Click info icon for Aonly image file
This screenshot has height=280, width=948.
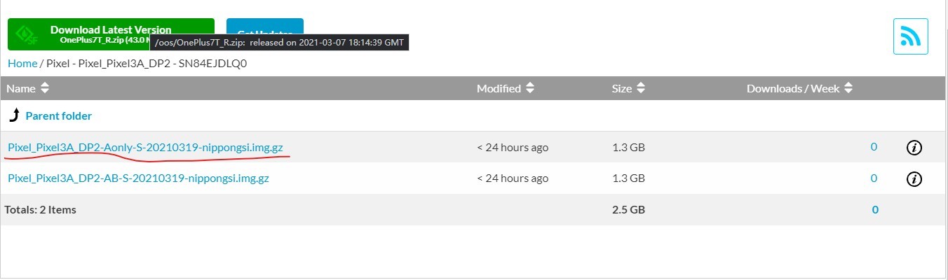pos(914,148)
